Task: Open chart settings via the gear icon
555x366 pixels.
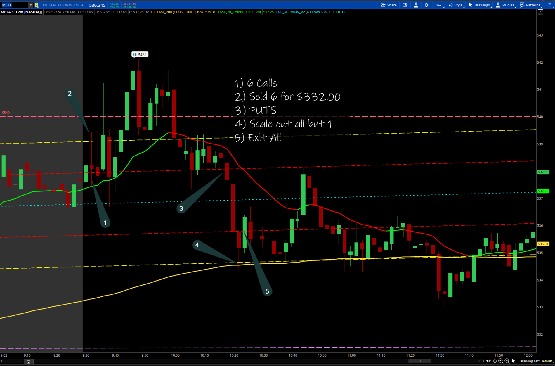Action: click(x=426, y=5)
